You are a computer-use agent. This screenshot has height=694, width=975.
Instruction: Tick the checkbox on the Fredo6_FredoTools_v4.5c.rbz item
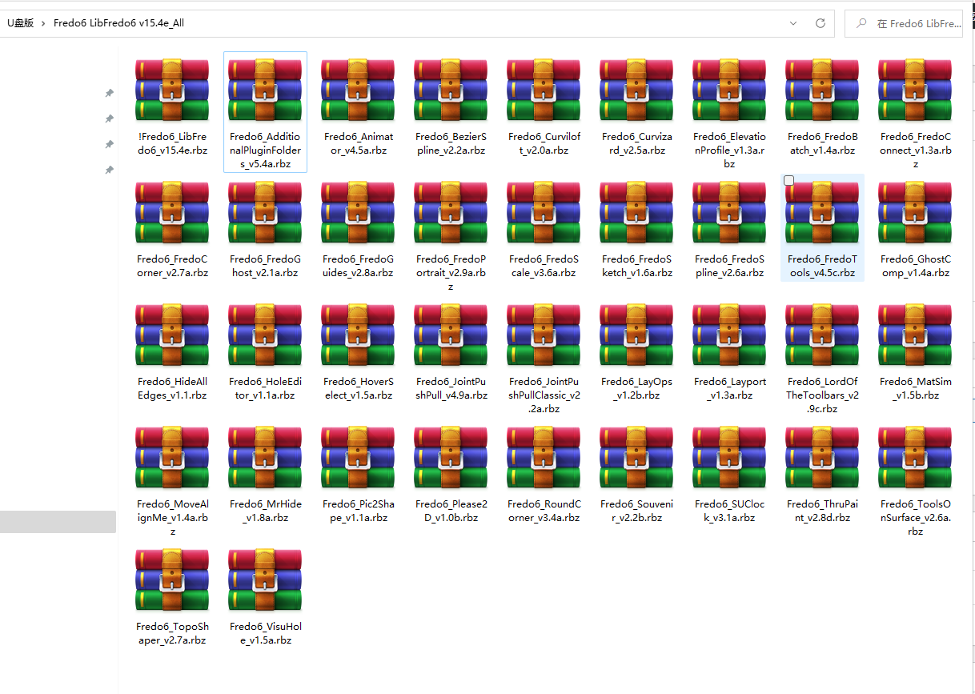[x=788, y=181]
